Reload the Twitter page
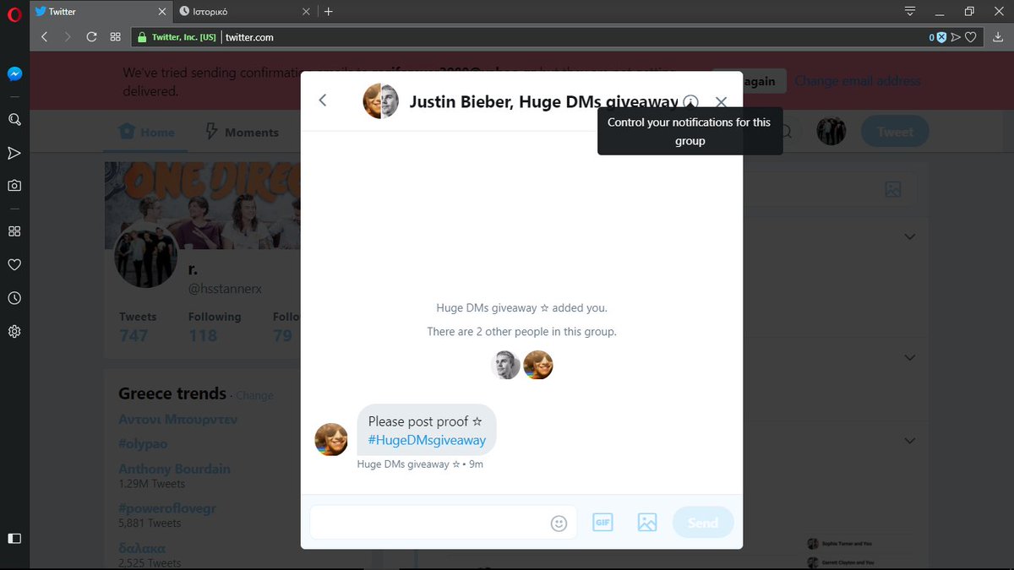The image size is (1014, 570). click(x=92, y=37)
